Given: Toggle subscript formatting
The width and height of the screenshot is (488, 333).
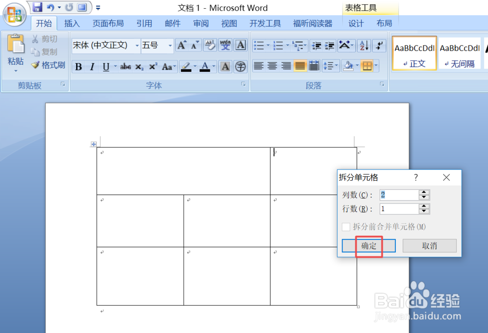Looking at the screenshot, I should 140,66.
